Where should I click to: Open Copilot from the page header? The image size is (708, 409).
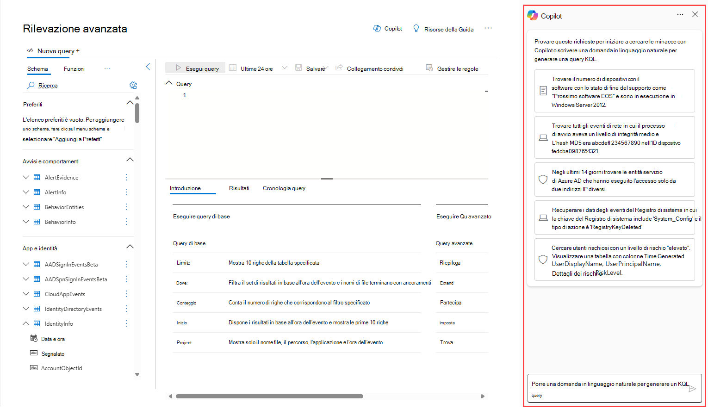pos(388,29)
